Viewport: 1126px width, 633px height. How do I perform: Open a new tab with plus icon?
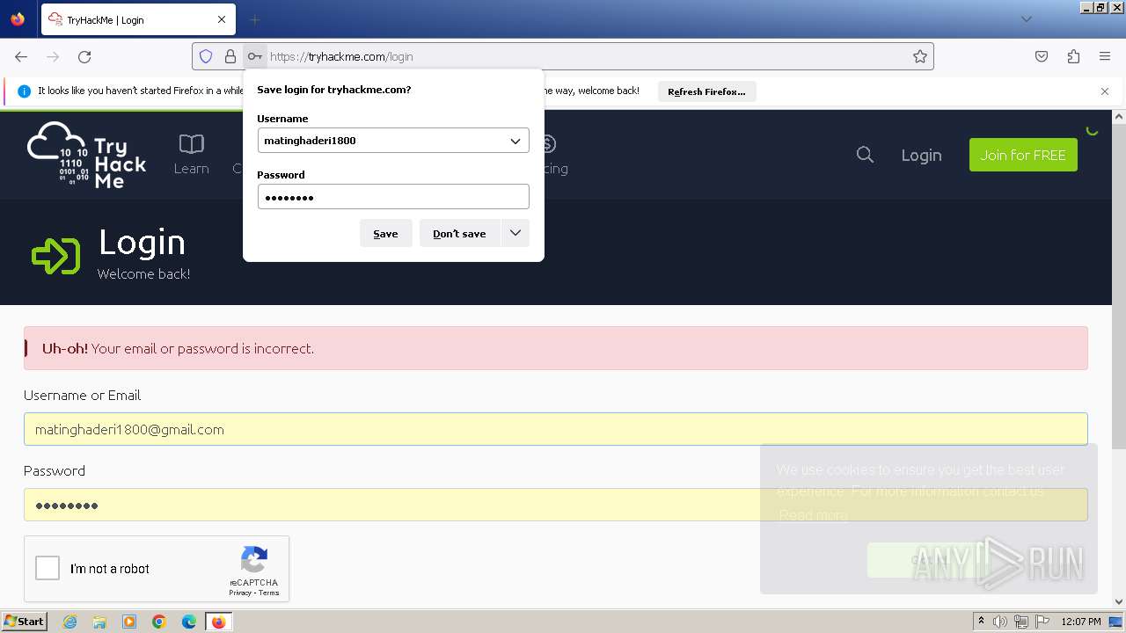[254, 19]
